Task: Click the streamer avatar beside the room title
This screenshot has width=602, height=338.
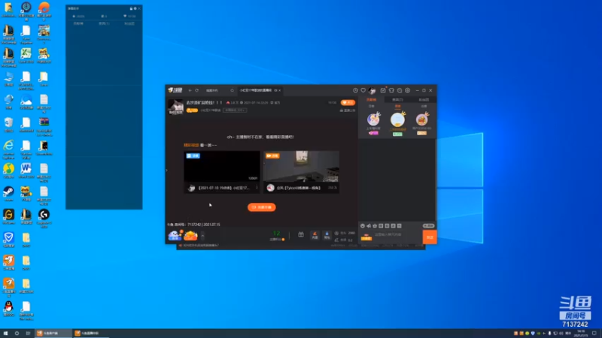Action: pos(175,107)
